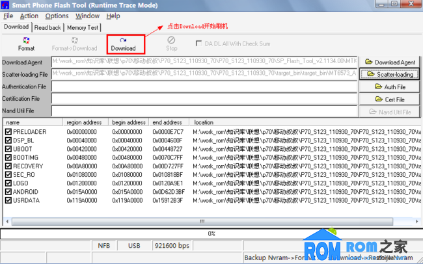The height and width of the screenshot is (264, 423).
Task: Open the Window menu
Action: 87,16
